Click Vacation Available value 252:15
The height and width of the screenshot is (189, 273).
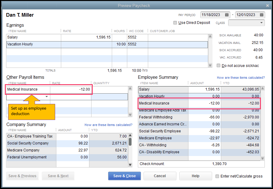(257, 43)
